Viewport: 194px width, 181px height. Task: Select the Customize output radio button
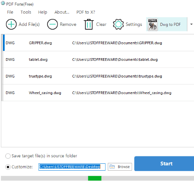[x=8, y=167]
